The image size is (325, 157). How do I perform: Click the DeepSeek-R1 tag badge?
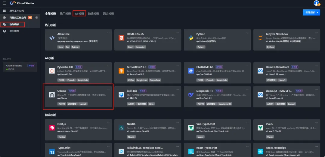tap(225, 104)
